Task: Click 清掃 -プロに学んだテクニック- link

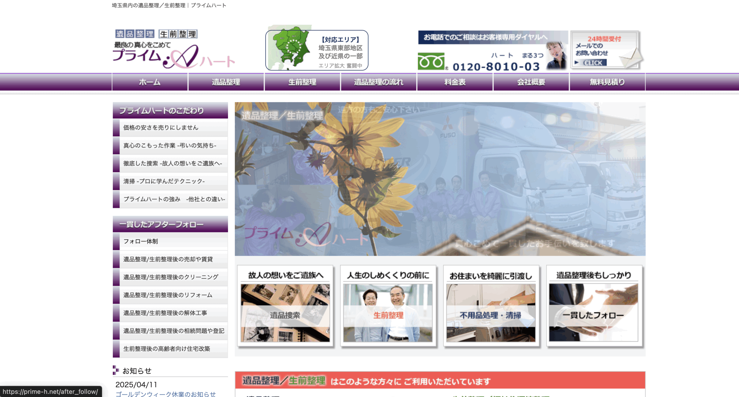Action: [x=164, y=181]
